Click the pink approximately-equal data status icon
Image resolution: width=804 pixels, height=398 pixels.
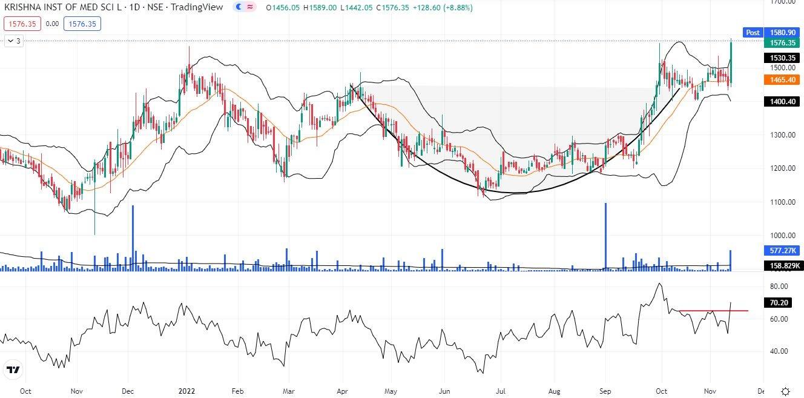250,7
